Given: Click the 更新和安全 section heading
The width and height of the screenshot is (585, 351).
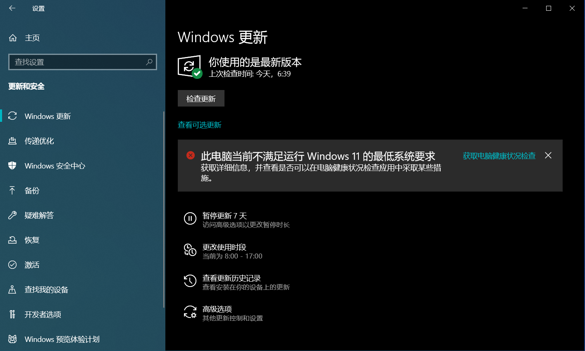Looking at the screenshot, I should pos(26,86).
